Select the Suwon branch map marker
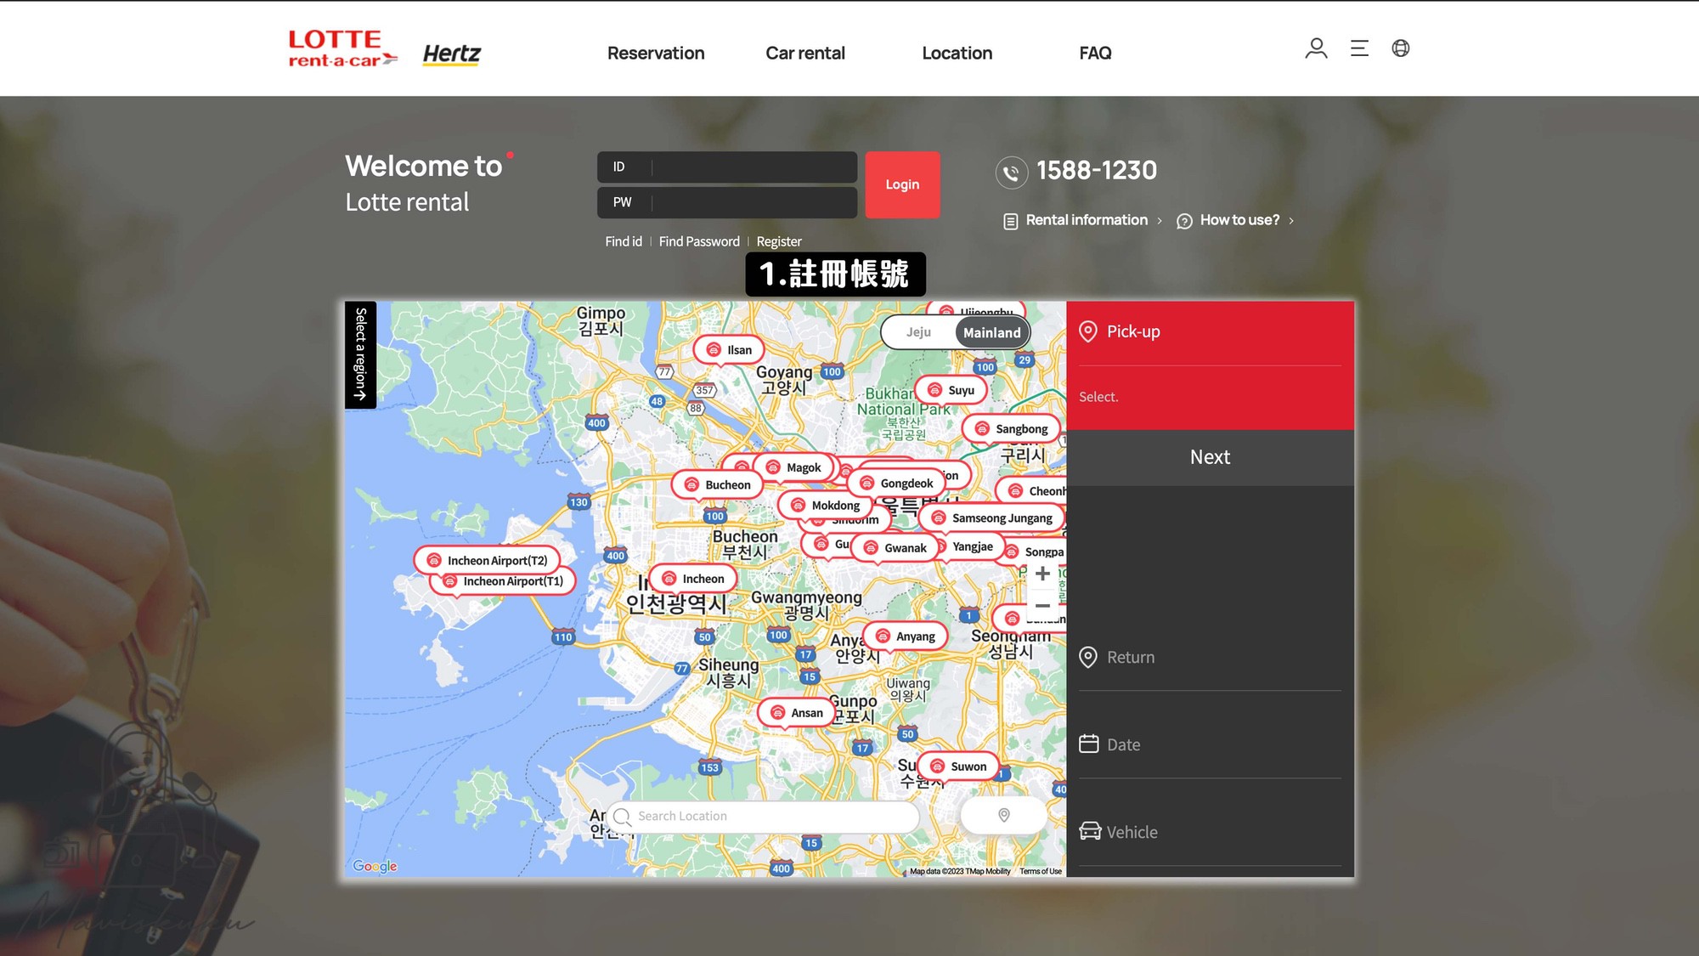The height and width of the screenshot is (956, 1699). (958, 766)
